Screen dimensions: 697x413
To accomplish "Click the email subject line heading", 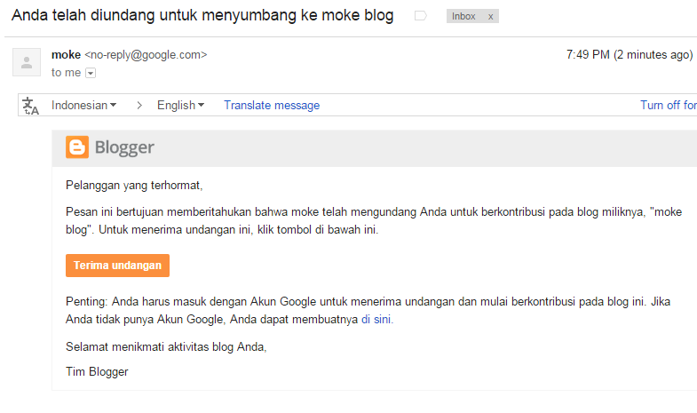I will point(202,15).
